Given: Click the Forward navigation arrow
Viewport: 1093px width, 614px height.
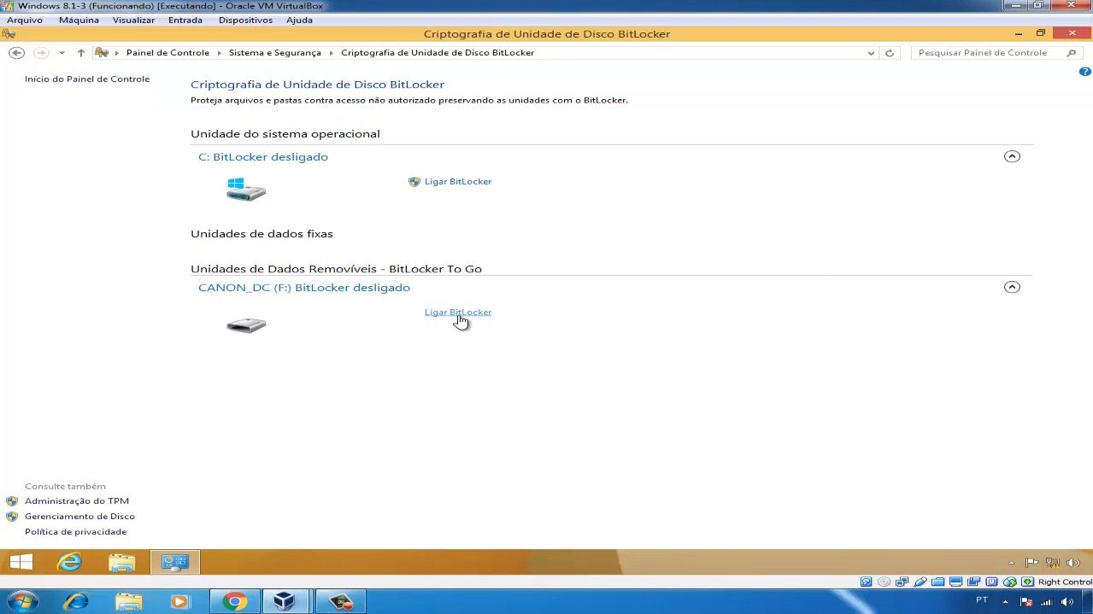Looking at the screenshot, I should pos(41,53).
